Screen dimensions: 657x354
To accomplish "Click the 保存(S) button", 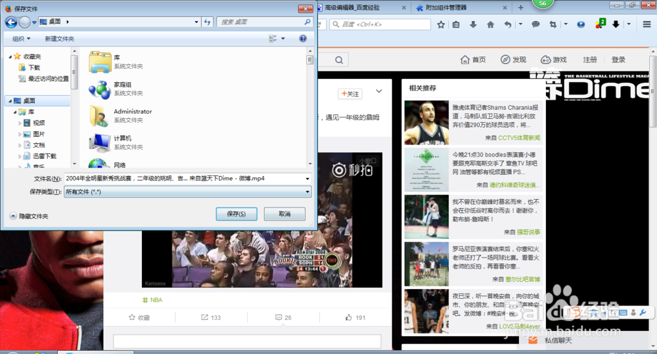I will [237, 214].
